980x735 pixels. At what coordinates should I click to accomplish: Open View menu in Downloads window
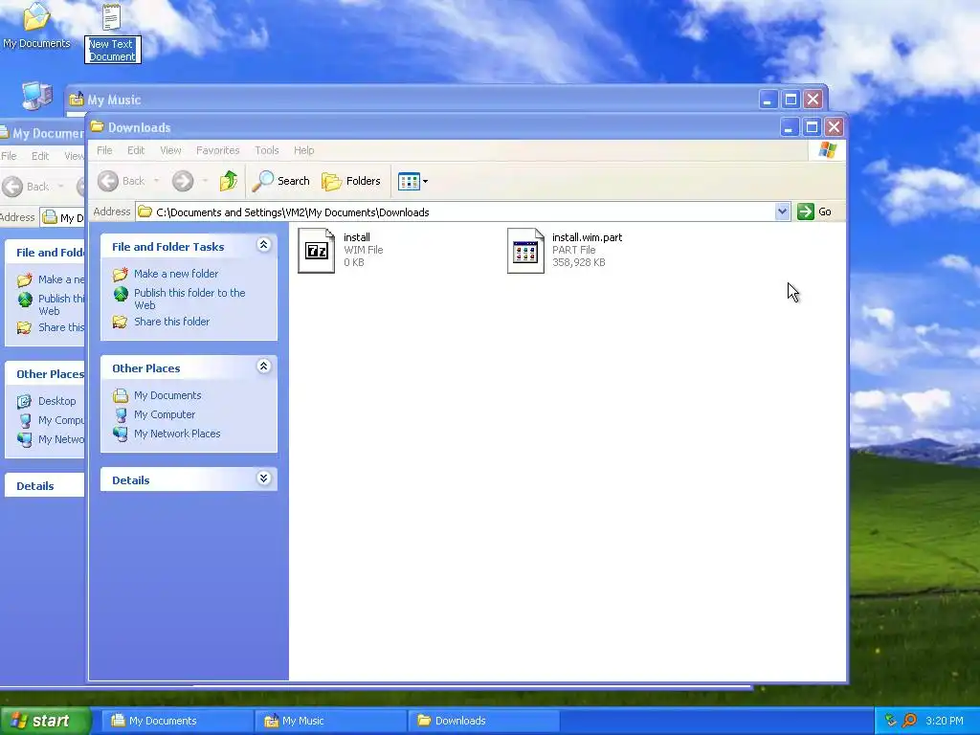(170, 150)
